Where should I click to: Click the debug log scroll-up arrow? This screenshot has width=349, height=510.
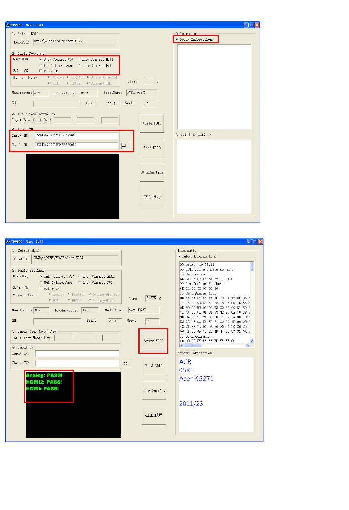(252, 264)
